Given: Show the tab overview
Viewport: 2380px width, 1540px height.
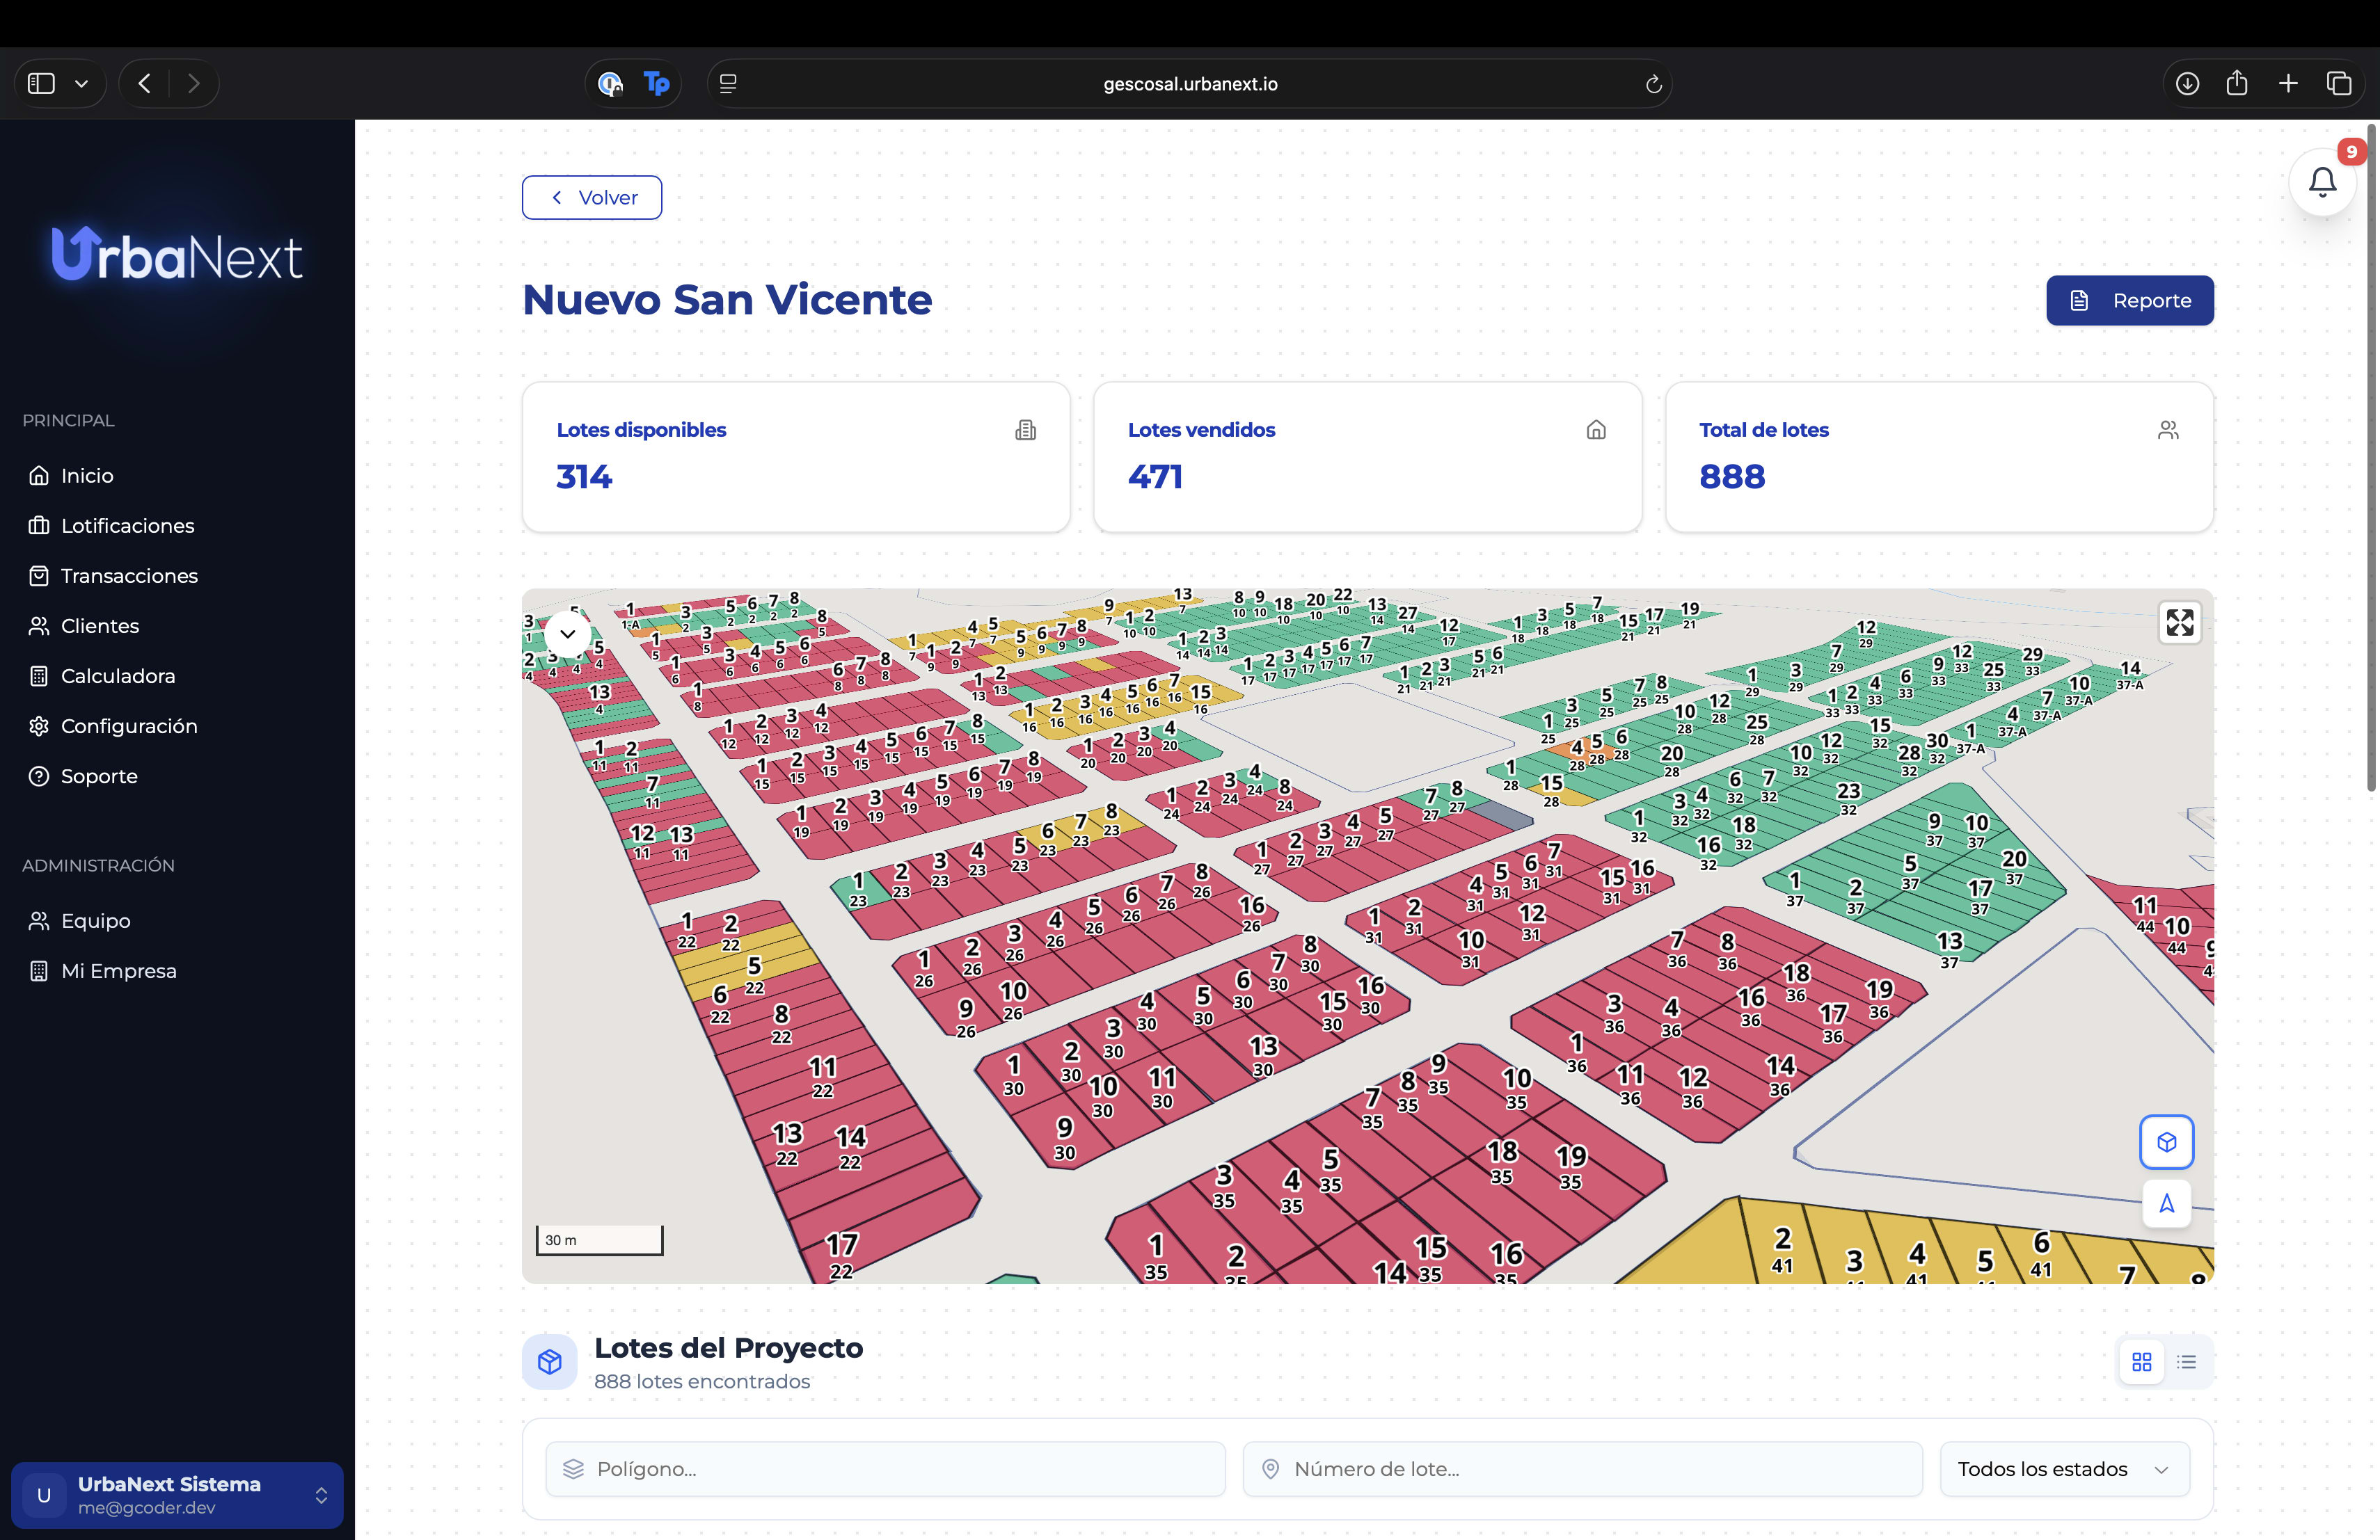Looking at the screenshot, I should (x=2339, y=84).
